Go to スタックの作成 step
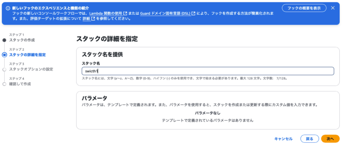 [22, 40]
